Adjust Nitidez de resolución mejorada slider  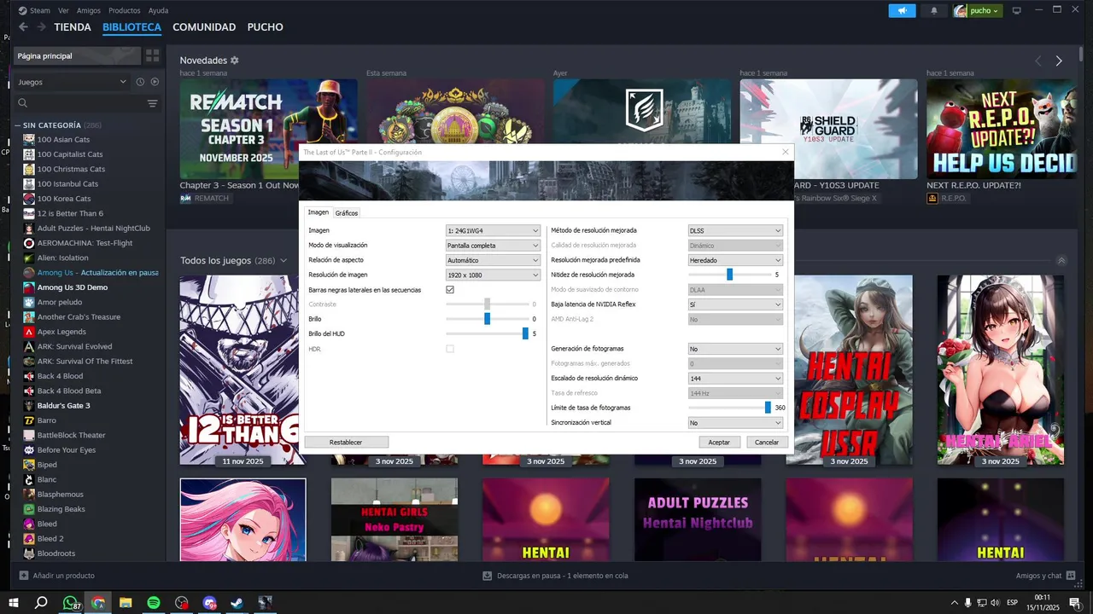tap(730, 275)
